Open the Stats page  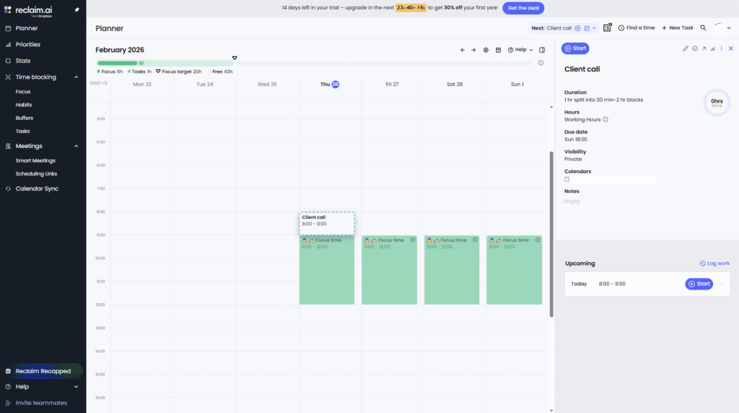pyautogui.click(x=22, y=61)
